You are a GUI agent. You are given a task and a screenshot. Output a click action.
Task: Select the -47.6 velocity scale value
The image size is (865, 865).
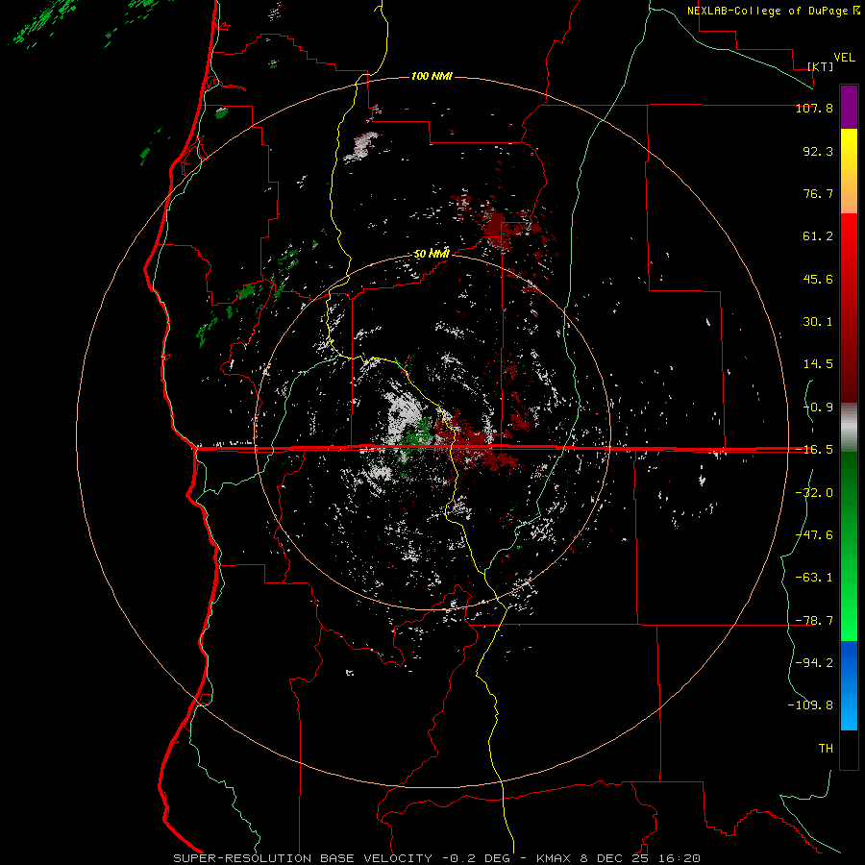(x=814, y=534)
